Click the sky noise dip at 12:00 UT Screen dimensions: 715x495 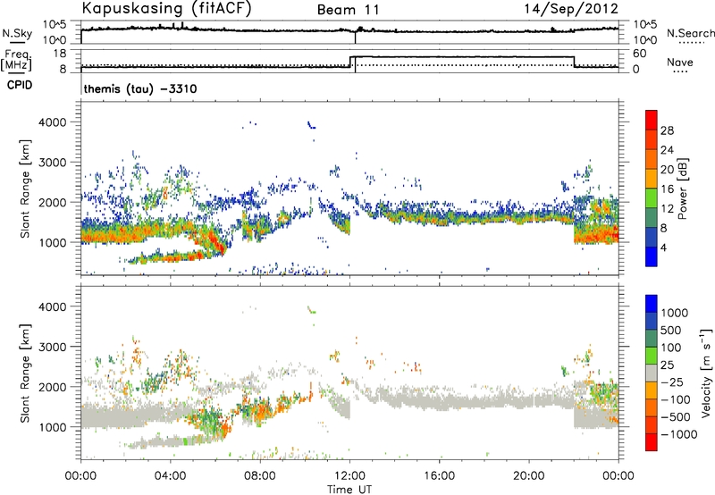click(x=355, y=37)
